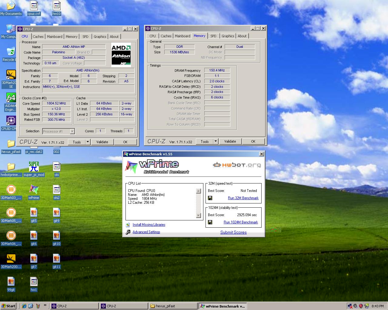Launch the wPrime desktop shortcut

pyautogui.click(x=34, y=193)
